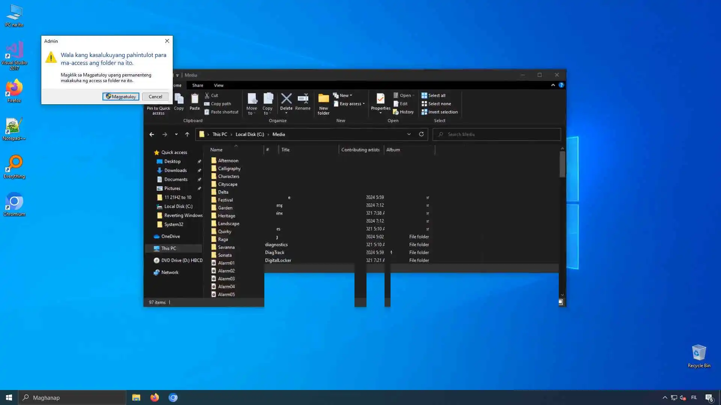Click the Move to icon
The width and height of the screenshot is (721, 405).
tap(252, 102)
